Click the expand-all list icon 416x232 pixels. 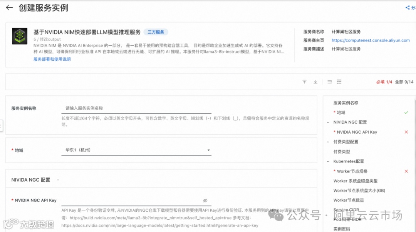(x=339, y=82)
